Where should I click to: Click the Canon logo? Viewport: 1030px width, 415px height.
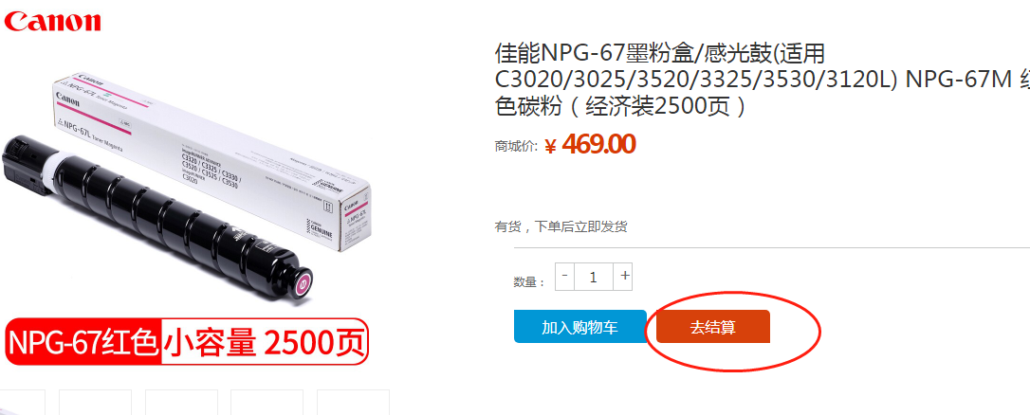pos(52,21)
